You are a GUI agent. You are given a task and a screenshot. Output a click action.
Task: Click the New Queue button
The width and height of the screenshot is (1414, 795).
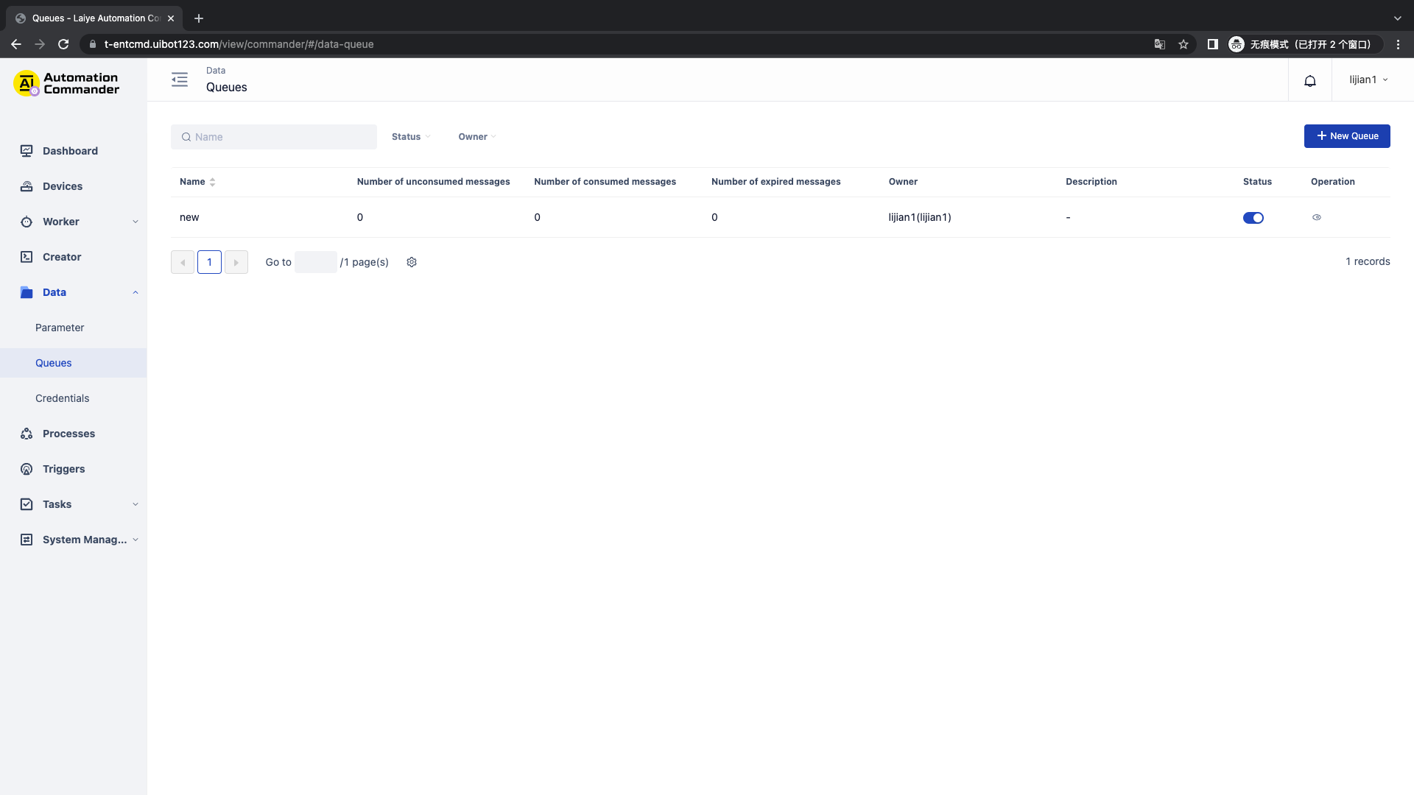1347,136
